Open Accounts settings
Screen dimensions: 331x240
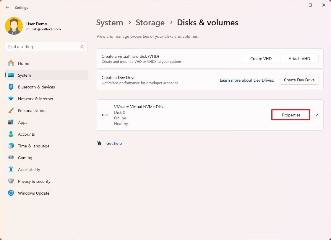pyautogui.click(x=26, y=134)
